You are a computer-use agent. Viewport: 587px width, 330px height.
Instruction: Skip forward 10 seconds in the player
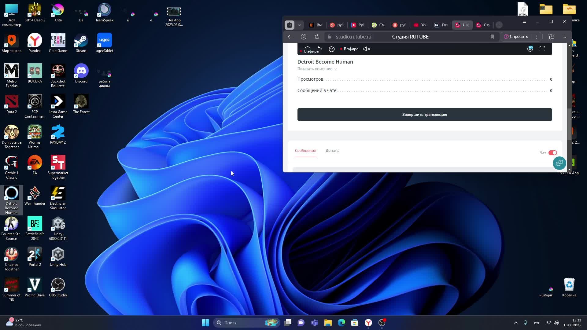click(332, 49)
